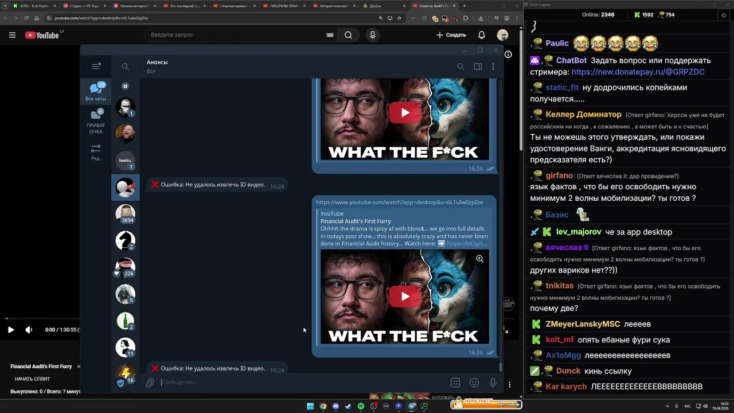
Task: Open the chat with 11 unread messages
Action: (x=125, y=348)
